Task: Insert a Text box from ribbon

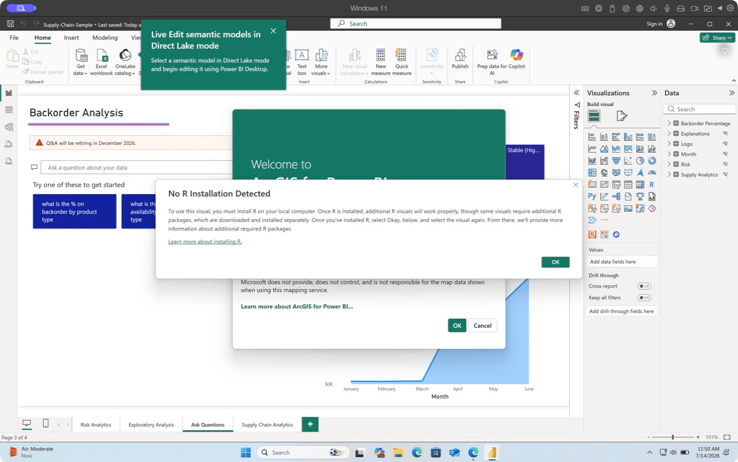Action: [302, 63]
